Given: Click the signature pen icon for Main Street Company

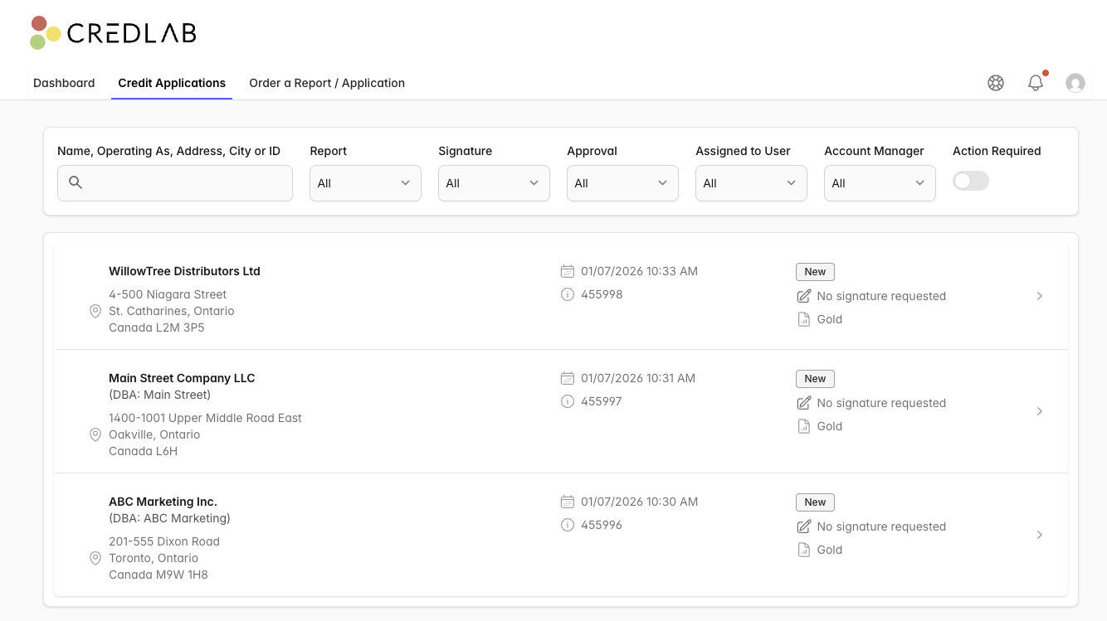Looking at the screenshot, I should (803, 403).
